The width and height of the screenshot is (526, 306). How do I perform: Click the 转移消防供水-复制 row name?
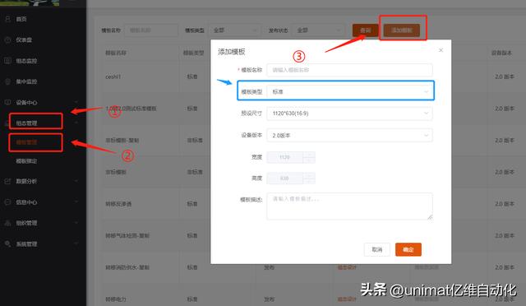(127, 267)
